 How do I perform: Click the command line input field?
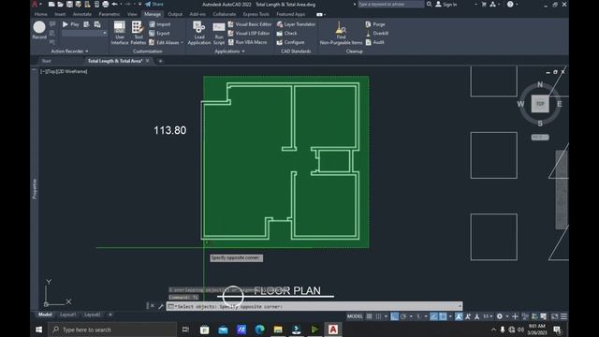[x=314, y=306]
